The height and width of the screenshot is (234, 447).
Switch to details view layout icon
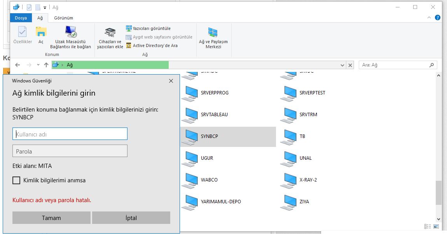coord(428,226)
